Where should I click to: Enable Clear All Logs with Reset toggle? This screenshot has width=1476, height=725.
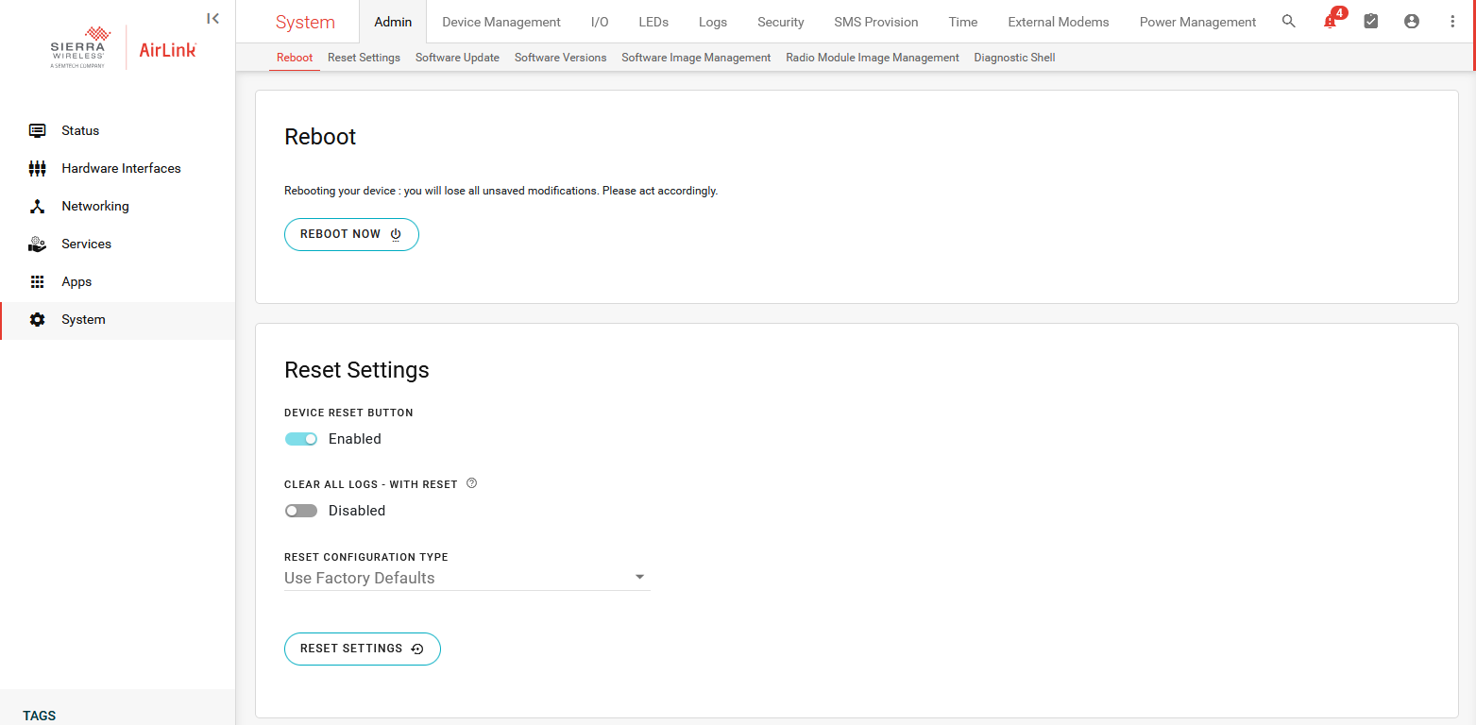[x=301, y=511]
